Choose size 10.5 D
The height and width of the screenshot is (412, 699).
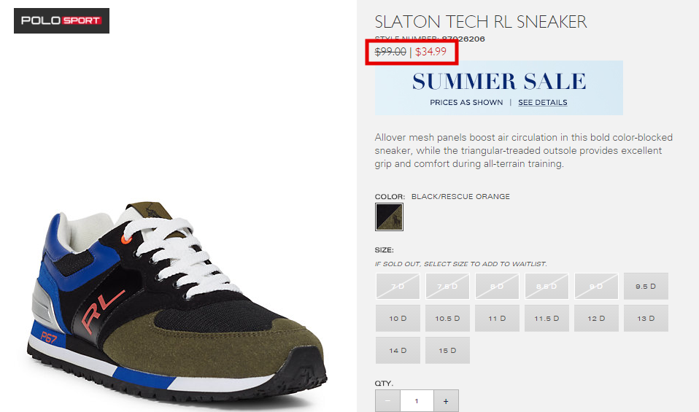coord(447,319)
